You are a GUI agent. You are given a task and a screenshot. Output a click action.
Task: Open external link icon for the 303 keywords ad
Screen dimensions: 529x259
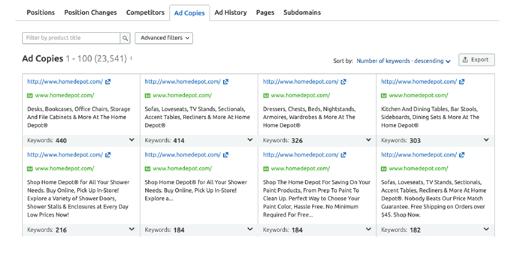click(x=462, y=82)
